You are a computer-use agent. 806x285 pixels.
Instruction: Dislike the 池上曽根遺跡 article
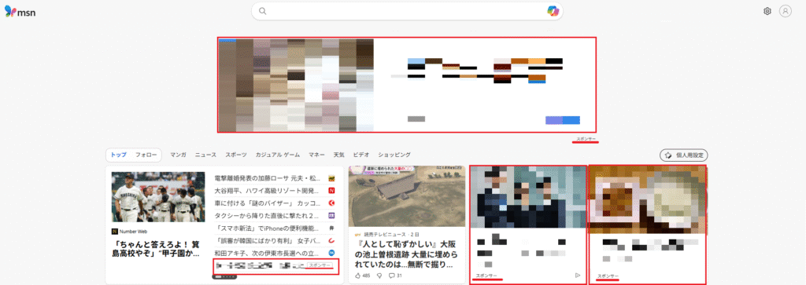pos(380,276)
